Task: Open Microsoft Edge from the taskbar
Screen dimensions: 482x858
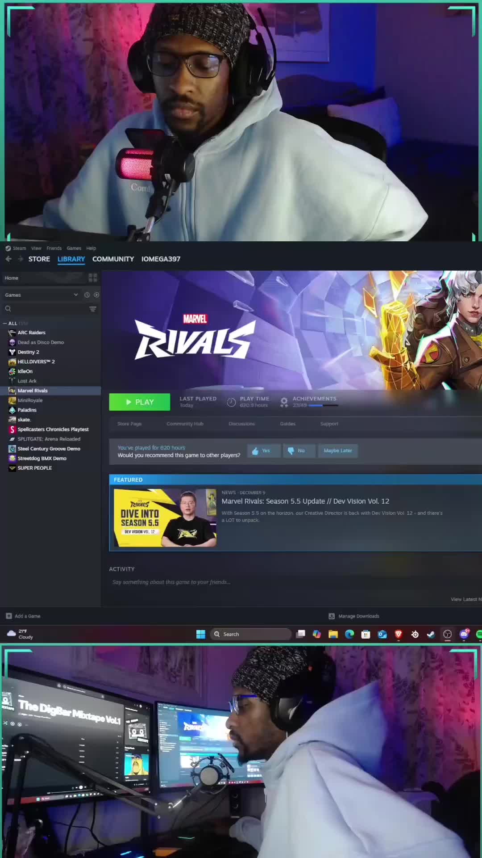Action: coord(349,634)
